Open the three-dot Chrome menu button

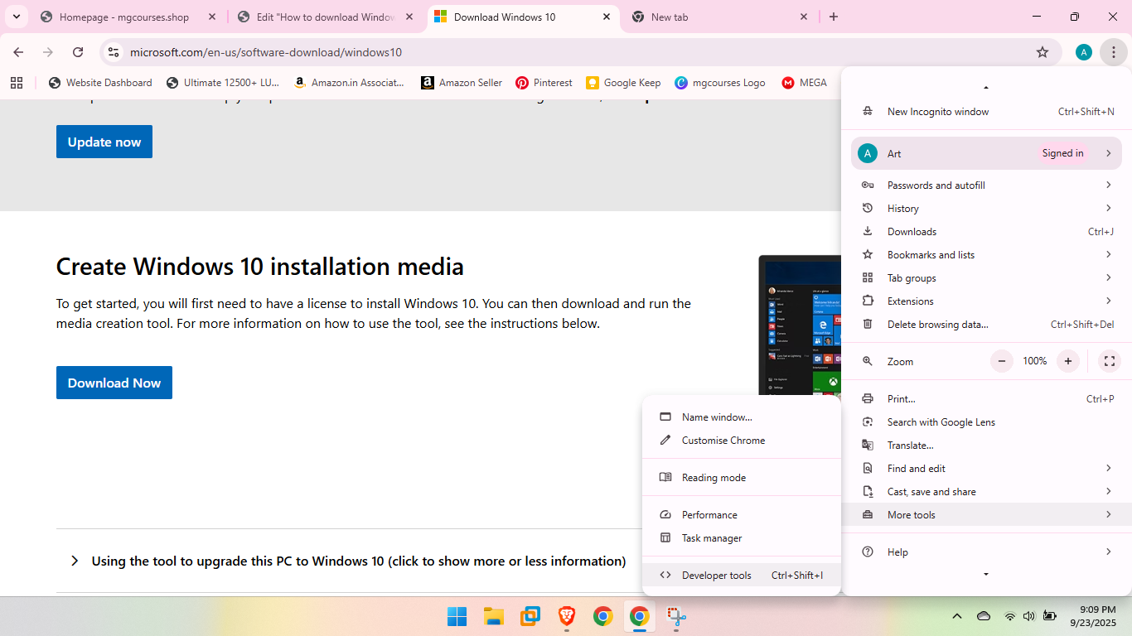coord(1113,52)
